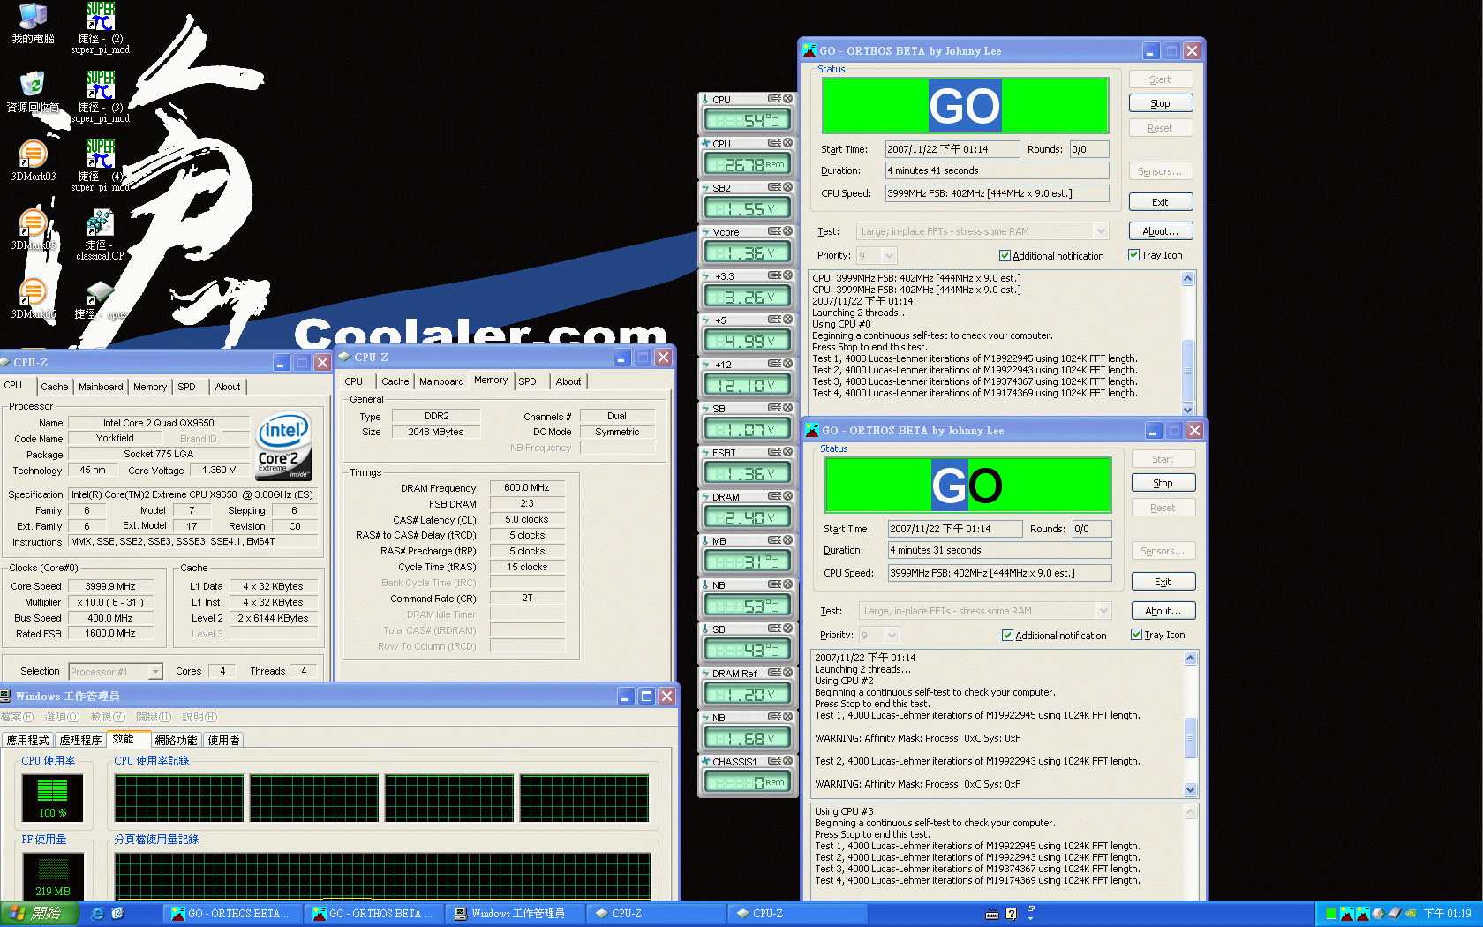Launch super_pi_mod shortcut (2) on desktop
The height and width of the screenshot is (927, 1483).
point(100,28)
